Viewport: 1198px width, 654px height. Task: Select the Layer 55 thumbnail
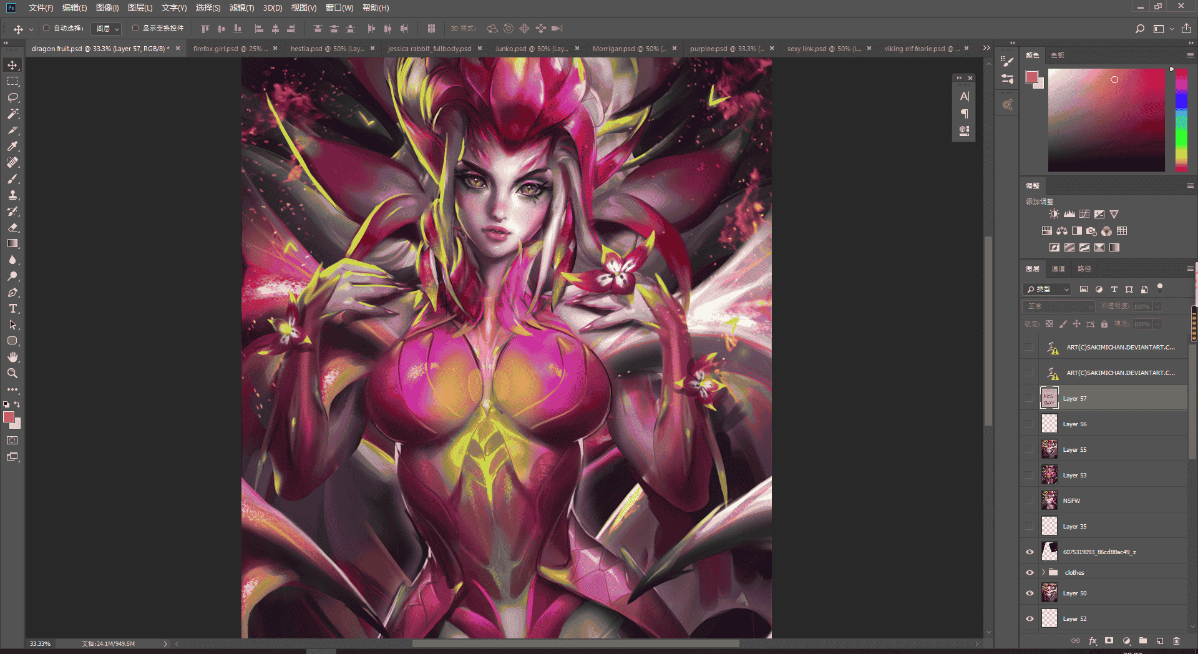[1049, 449]
